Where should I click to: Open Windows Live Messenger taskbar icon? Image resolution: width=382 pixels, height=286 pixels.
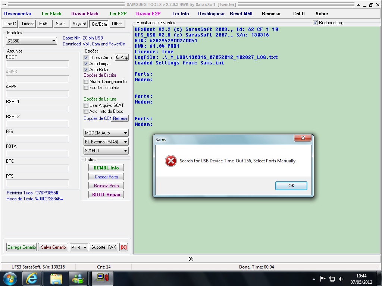pyautogui.click(x=78, y=278)
